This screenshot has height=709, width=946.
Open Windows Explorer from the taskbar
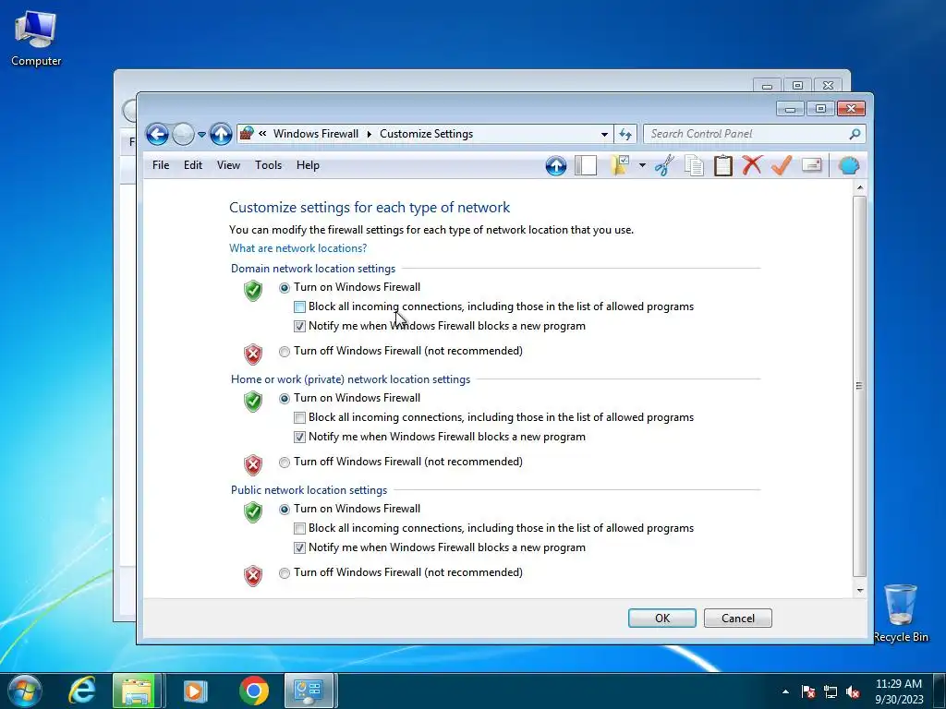click(x=137, y=691)
